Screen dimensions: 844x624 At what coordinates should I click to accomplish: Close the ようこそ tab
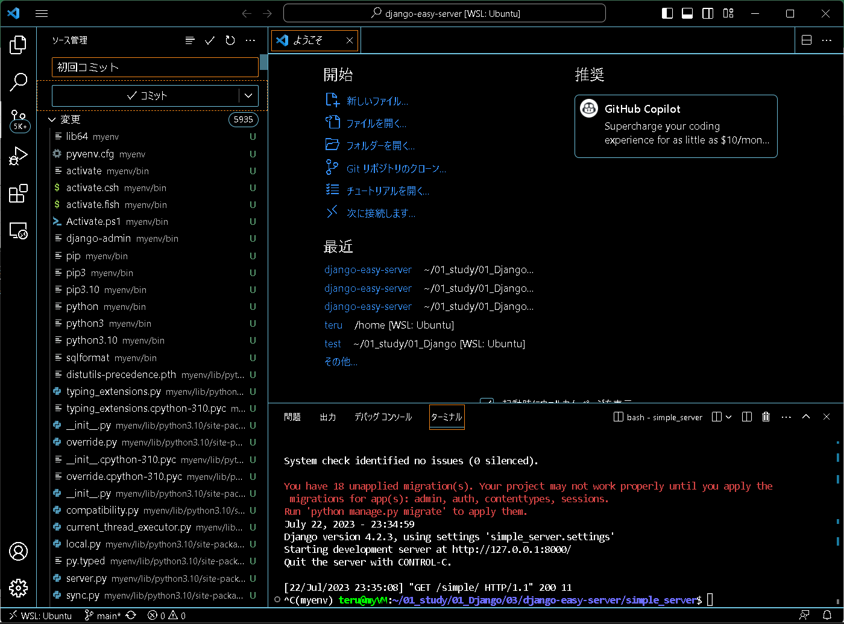(350, 40)
